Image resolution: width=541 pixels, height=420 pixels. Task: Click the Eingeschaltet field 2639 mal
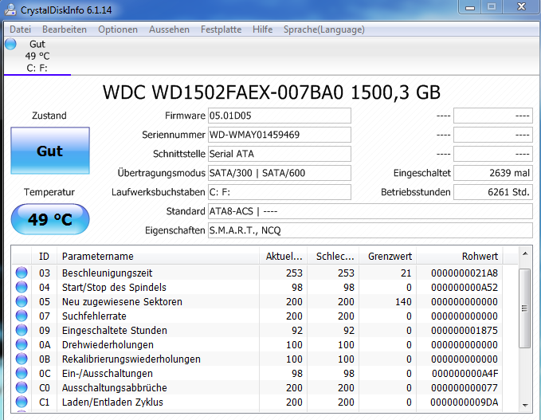point(493,173)
